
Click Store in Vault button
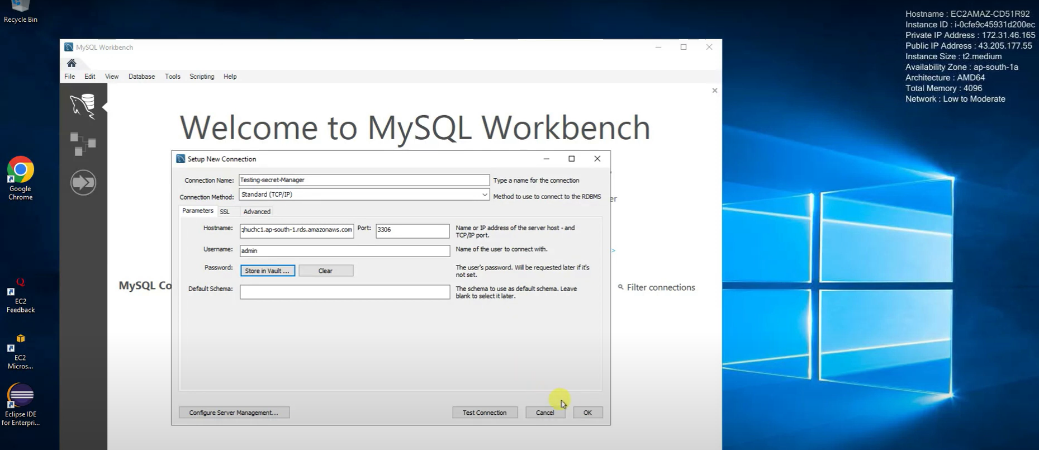point(268,271)
